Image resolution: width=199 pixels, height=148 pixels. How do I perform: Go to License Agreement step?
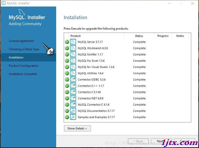(x=21, y=41)
